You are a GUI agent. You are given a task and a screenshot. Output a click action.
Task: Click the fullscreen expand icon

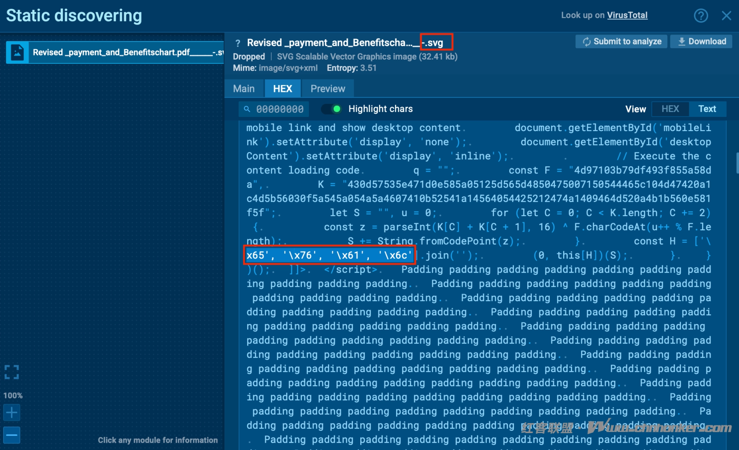tap(12, 372)
